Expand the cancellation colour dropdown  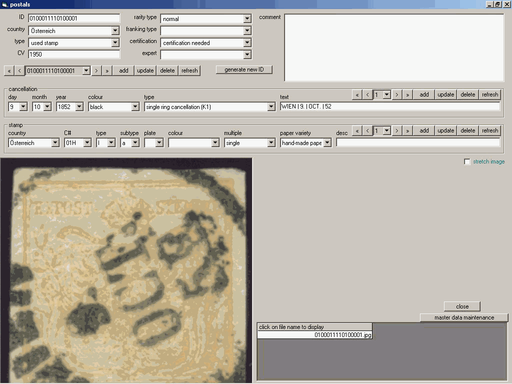(x=135, y=107)
